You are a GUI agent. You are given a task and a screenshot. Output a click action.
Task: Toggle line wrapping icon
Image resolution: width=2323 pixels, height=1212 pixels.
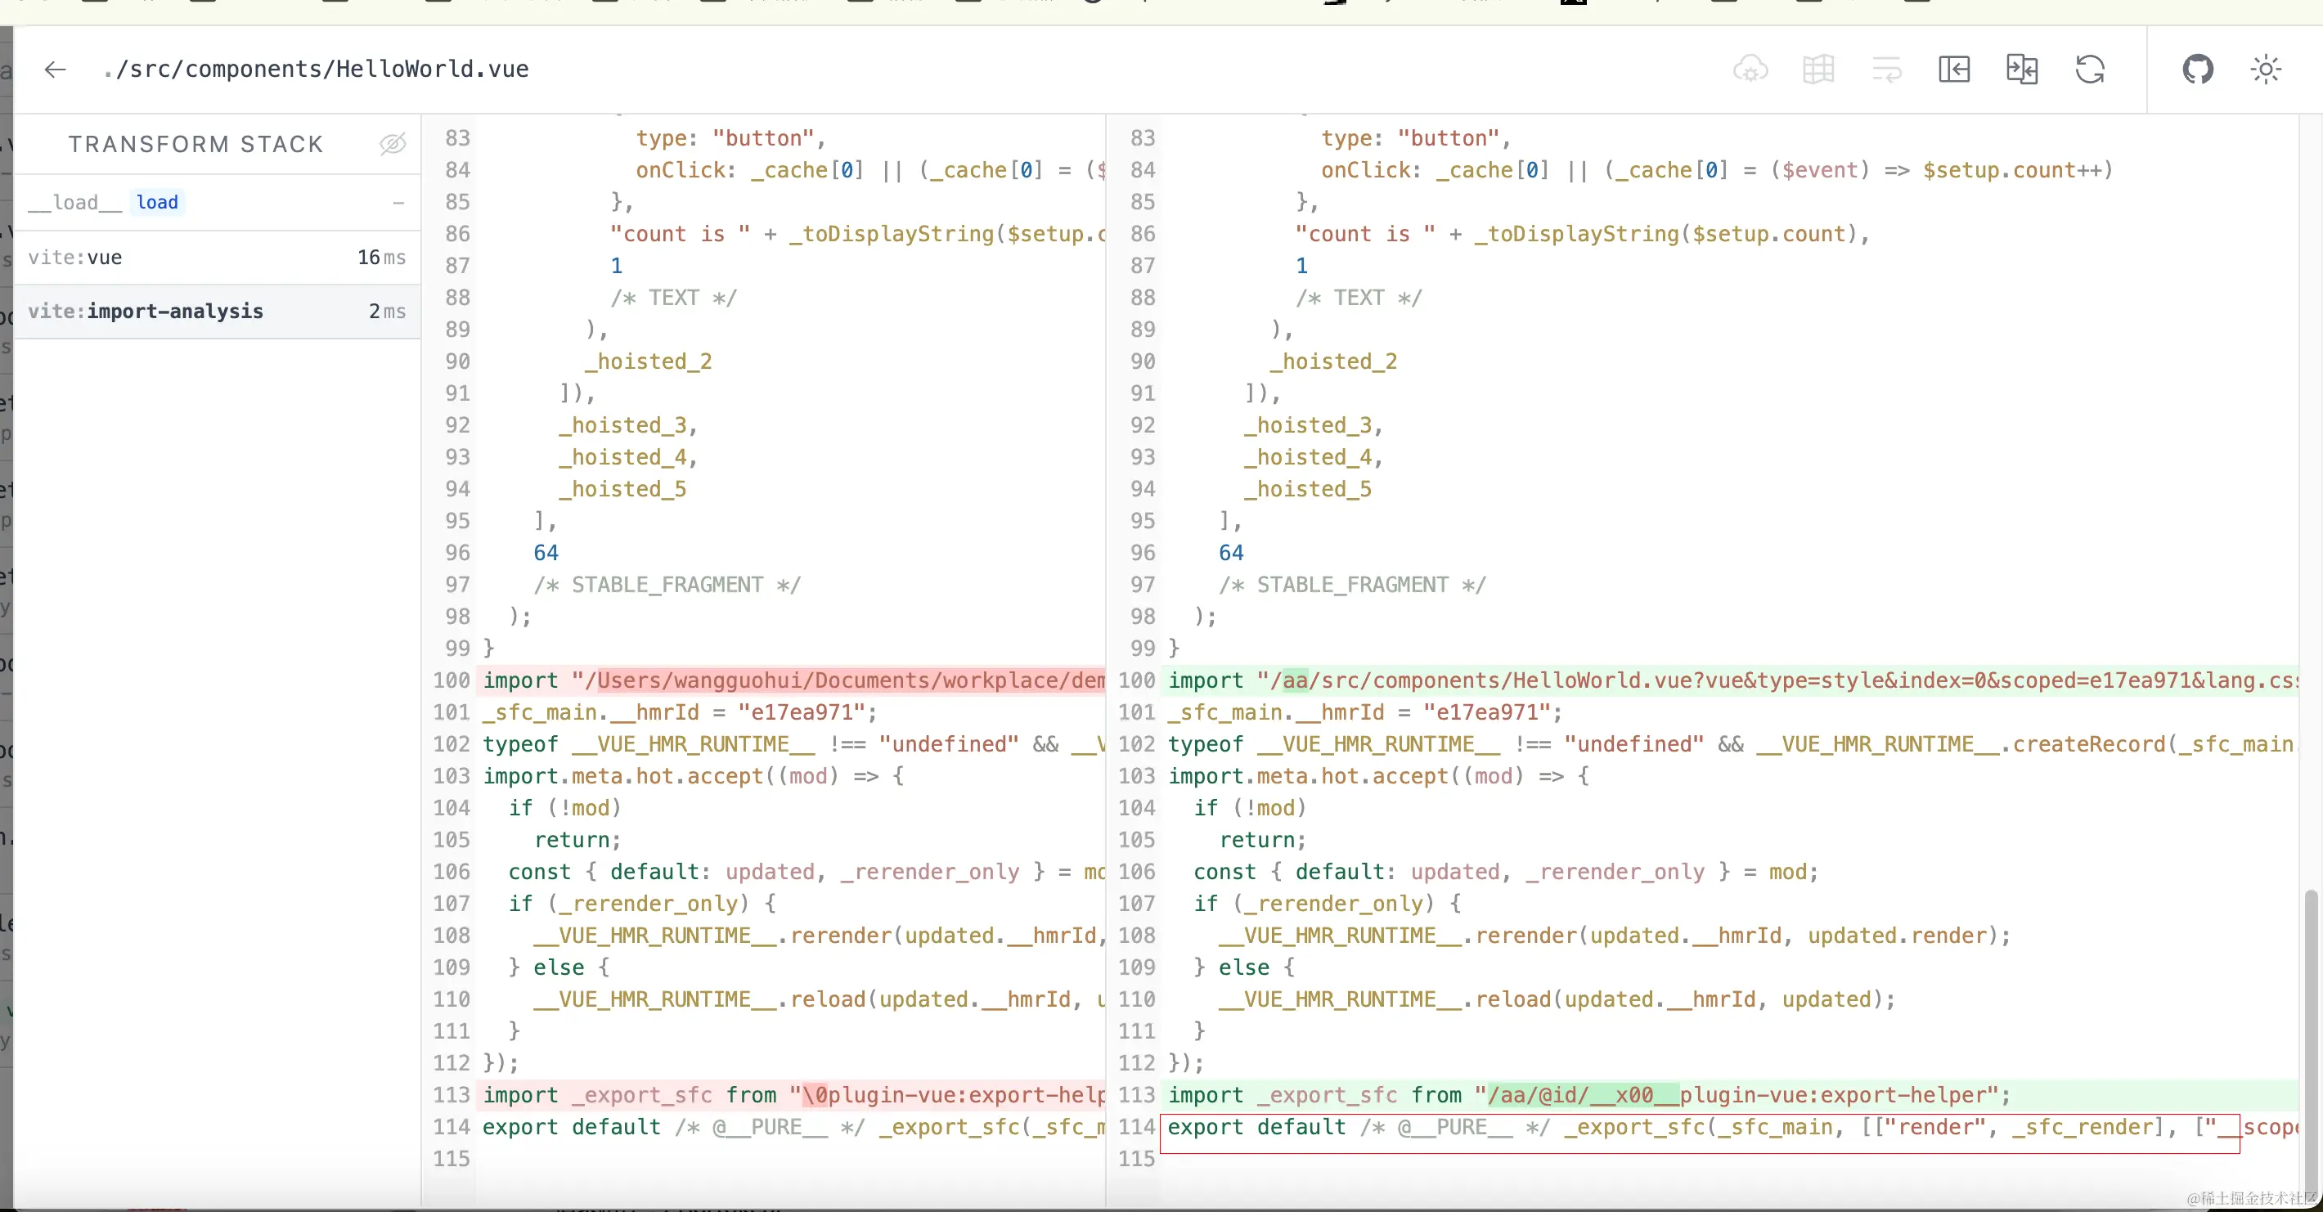tap(1885, 70)
